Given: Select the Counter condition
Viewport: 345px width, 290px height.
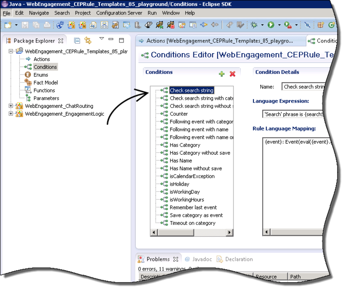Looking at the screenshot, I should pos(179,114).
